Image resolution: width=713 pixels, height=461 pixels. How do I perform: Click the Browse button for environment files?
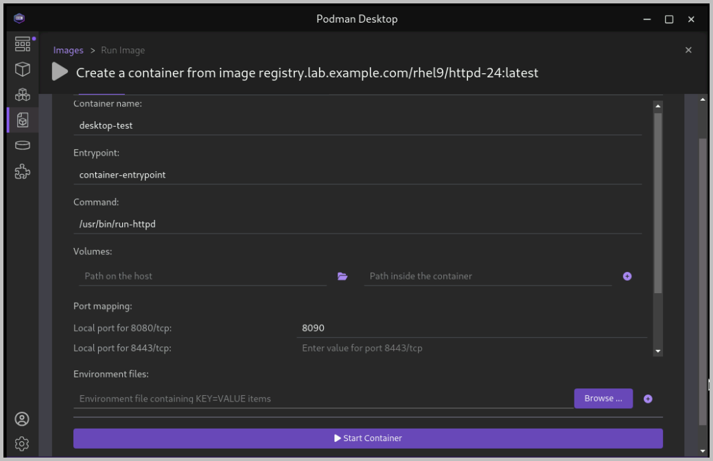click(603, 399)
